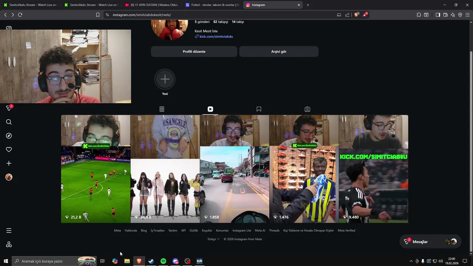Screen dimensions: 473x266
Task: Click 82 takipçi followers count
Action: pos(221,22)
